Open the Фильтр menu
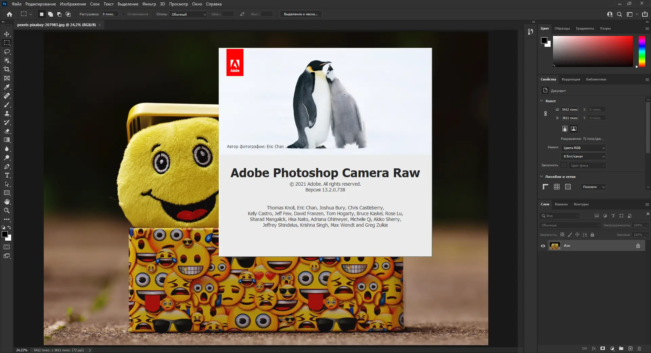This screenshot has width=651, height=353. tap(149, 4)
